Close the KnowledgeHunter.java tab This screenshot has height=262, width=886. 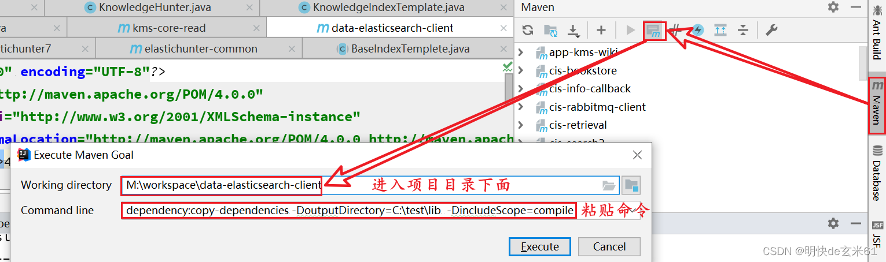pos(249,8)
